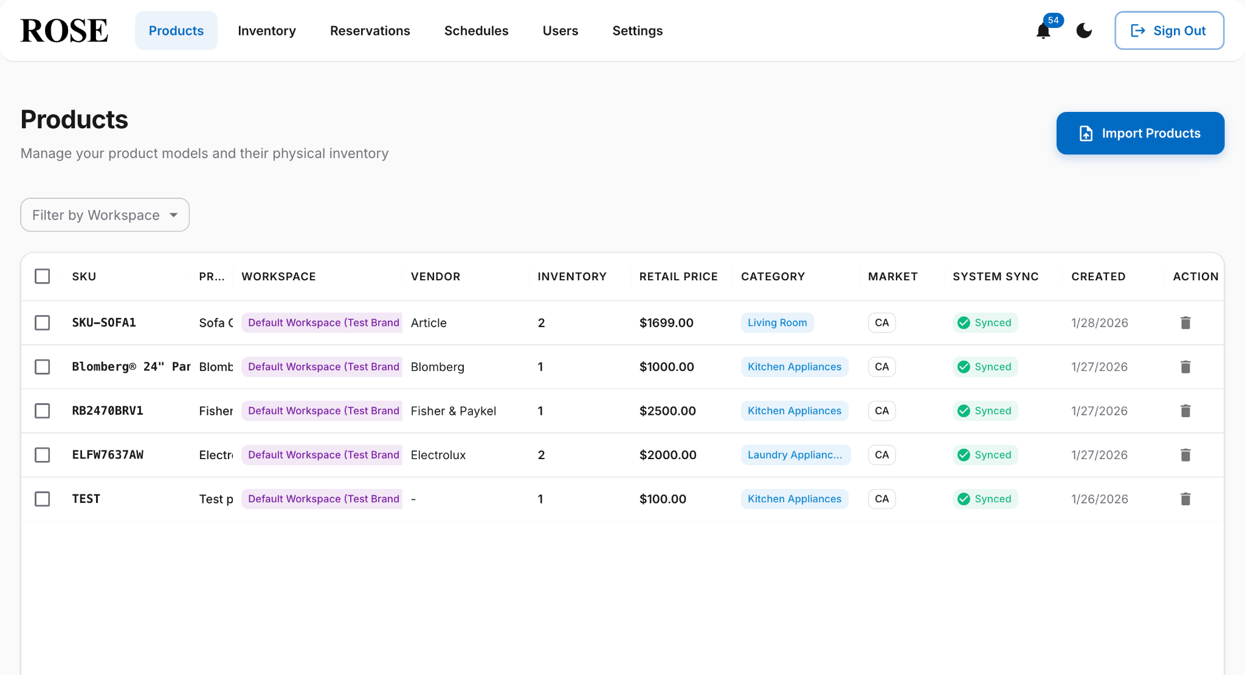Toggle dark mode with the moon icon
1245x675 pixels.
pyautogui.click(x=1083, y=30)
